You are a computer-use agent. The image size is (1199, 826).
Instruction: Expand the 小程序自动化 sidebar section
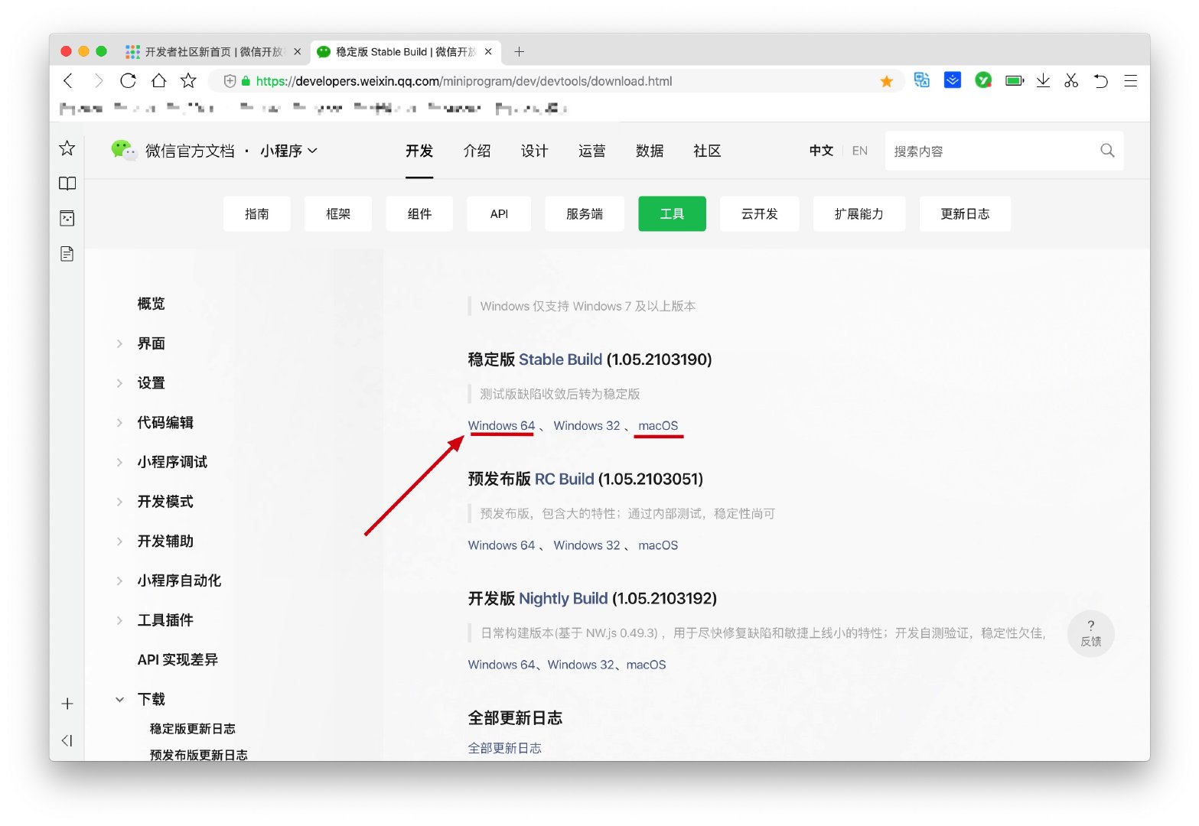119,581
